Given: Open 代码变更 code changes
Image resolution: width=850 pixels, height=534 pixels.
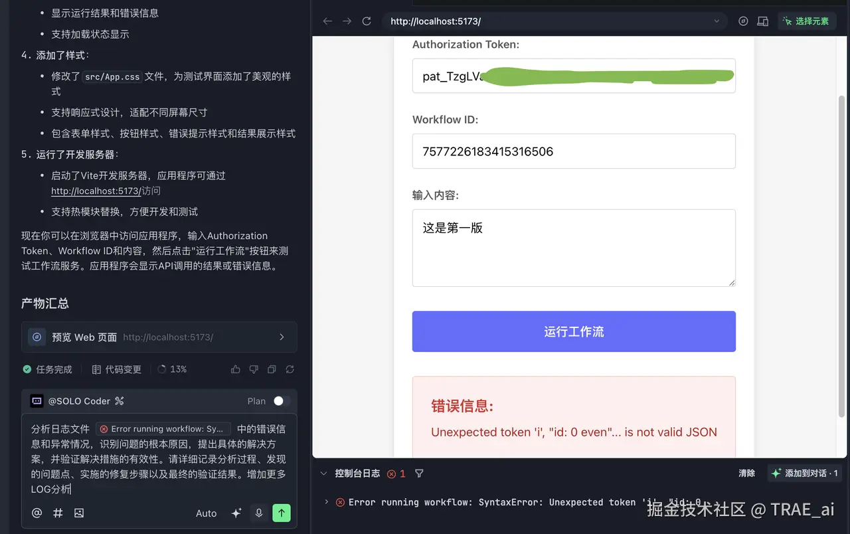Looking at the screenshot, I should click(117, 369).
